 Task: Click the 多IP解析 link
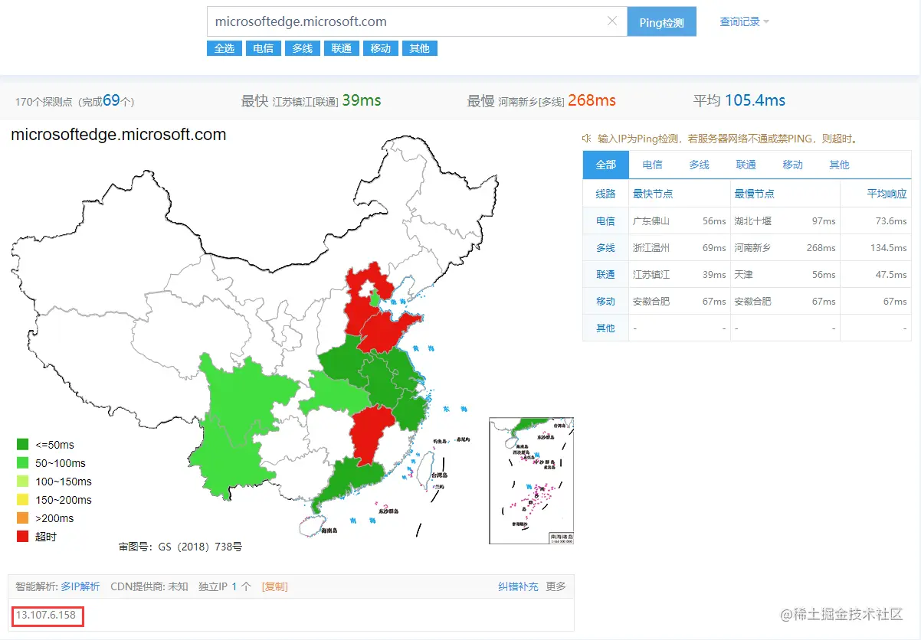[80, 586]
